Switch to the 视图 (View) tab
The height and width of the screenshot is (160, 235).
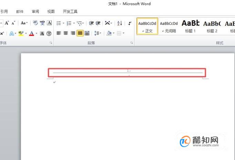coord(51,11)
